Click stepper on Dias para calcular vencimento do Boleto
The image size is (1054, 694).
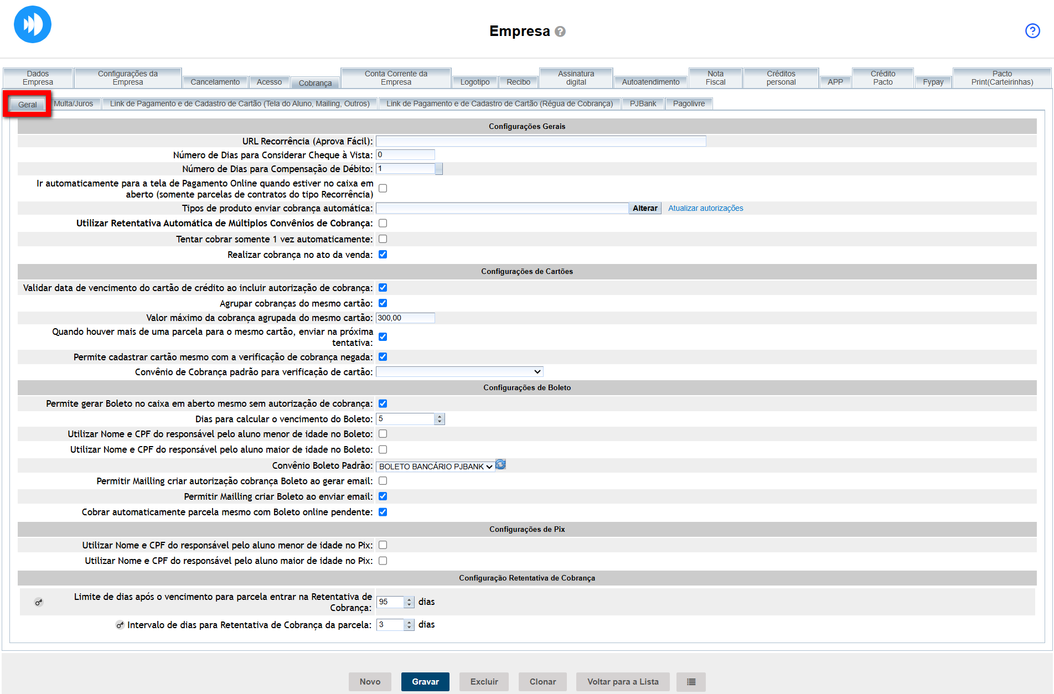click(x=440, y=419)
